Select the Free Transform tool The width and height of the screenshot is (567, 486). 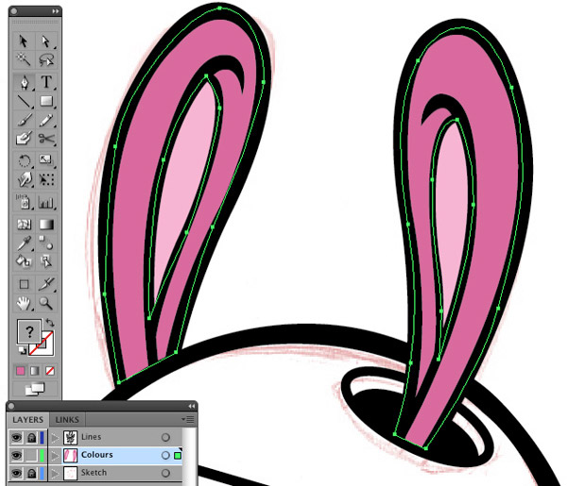pos(46,179)
